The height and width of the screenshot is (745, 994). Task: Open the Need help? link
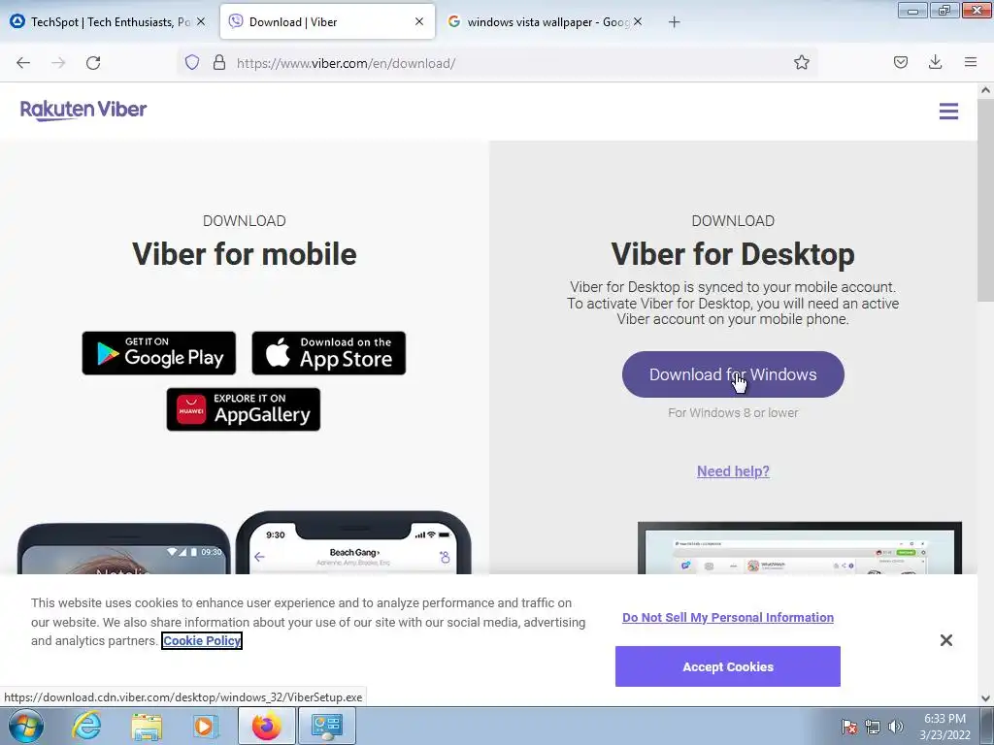(733, 471)
